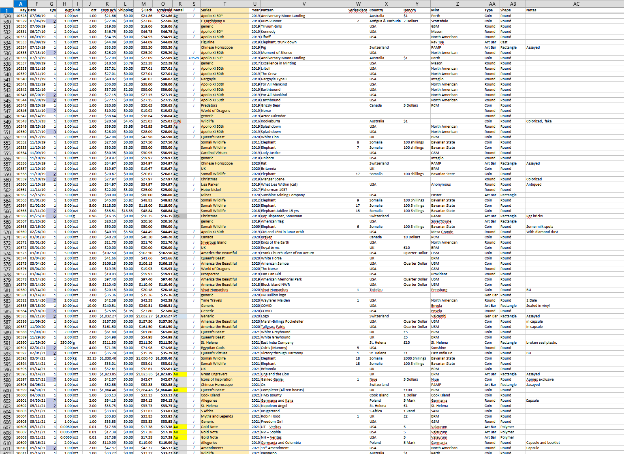Select the column T header
The height and width of the screenshot is (454, 624).
pyautogui.click(x=224, y=4)
